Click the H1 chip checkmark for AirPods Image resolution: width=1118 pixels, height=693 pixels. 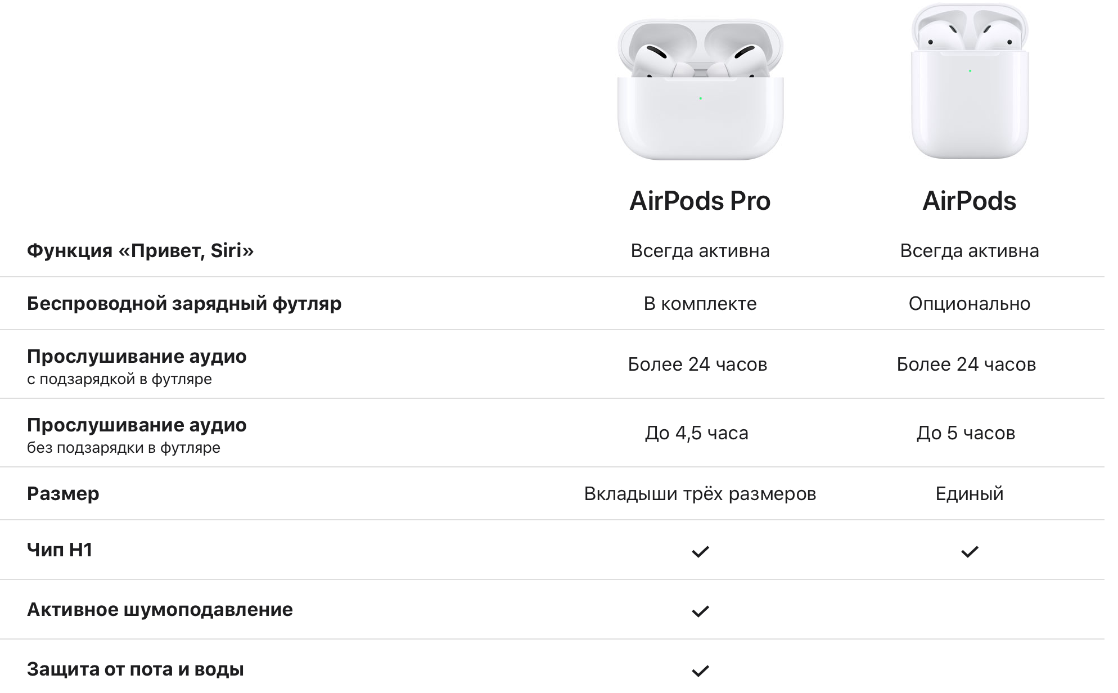pyautogui.click(x=970, y=552)
